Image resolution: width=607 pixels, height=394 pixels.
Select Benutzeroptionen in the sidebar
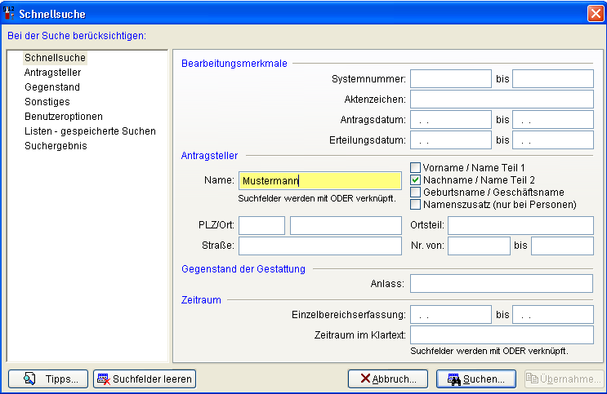click(63, 117)
